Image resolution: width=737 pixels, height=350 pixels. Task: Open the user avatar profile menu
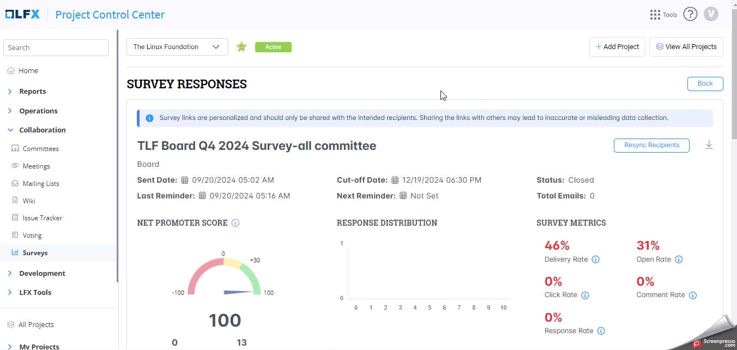[x=711, y=14]
